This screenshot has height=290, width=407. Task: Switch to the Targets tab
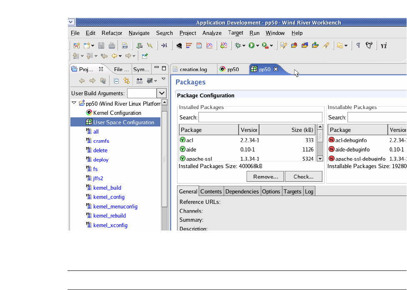pyautogui.click(x=292, y=191)
